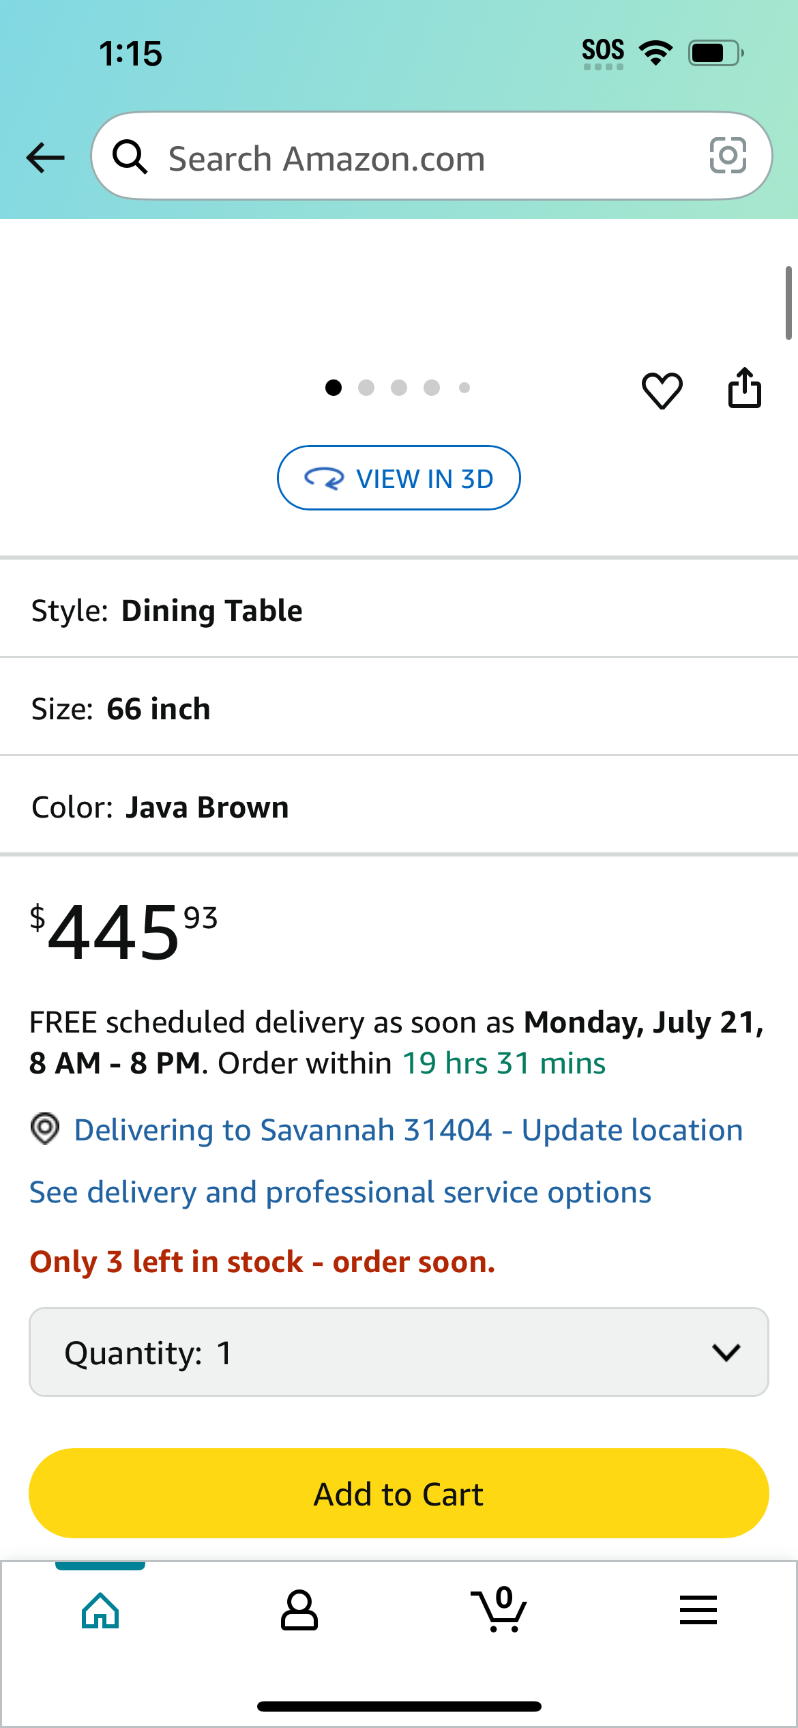Tap the VIEW IN 3D button
Viewport: 798px width, 1728px height.
[x=399, y=478]
